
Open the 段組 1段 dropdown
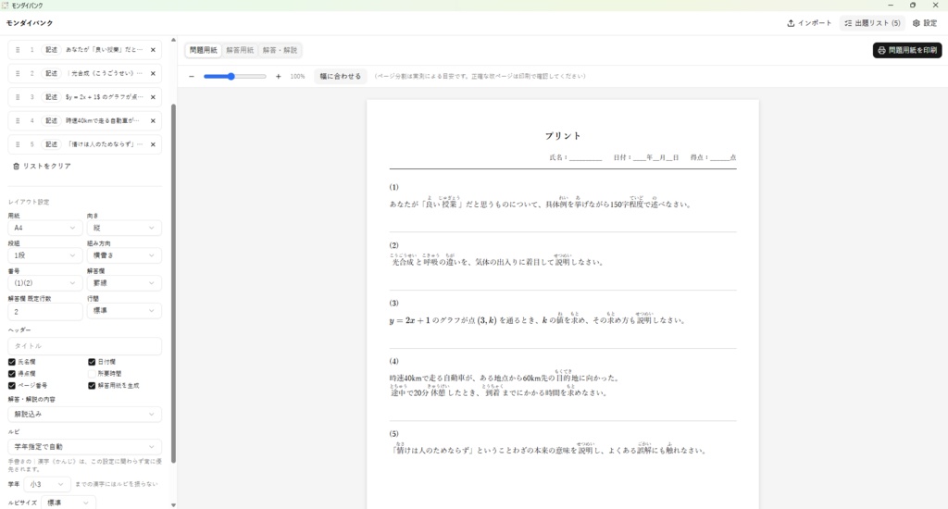44,255
